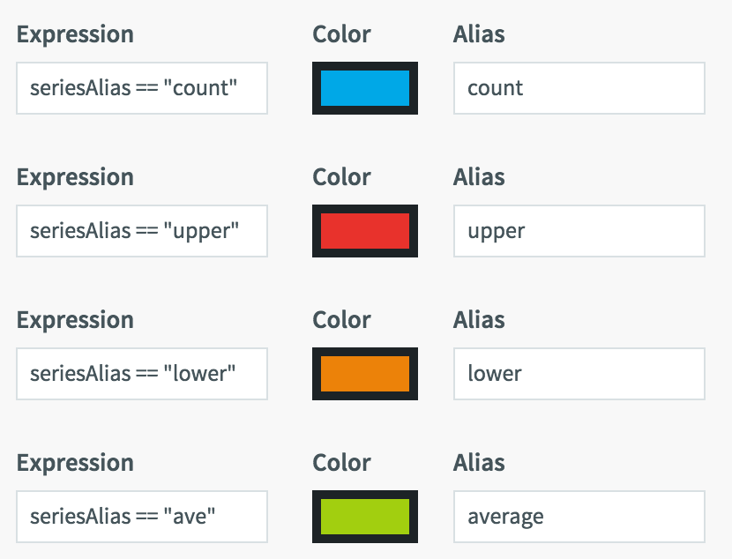Edit the upper alias text box
Image resolution: width=732 pixels, height=559 pixels.
click(x=578, y=231)
